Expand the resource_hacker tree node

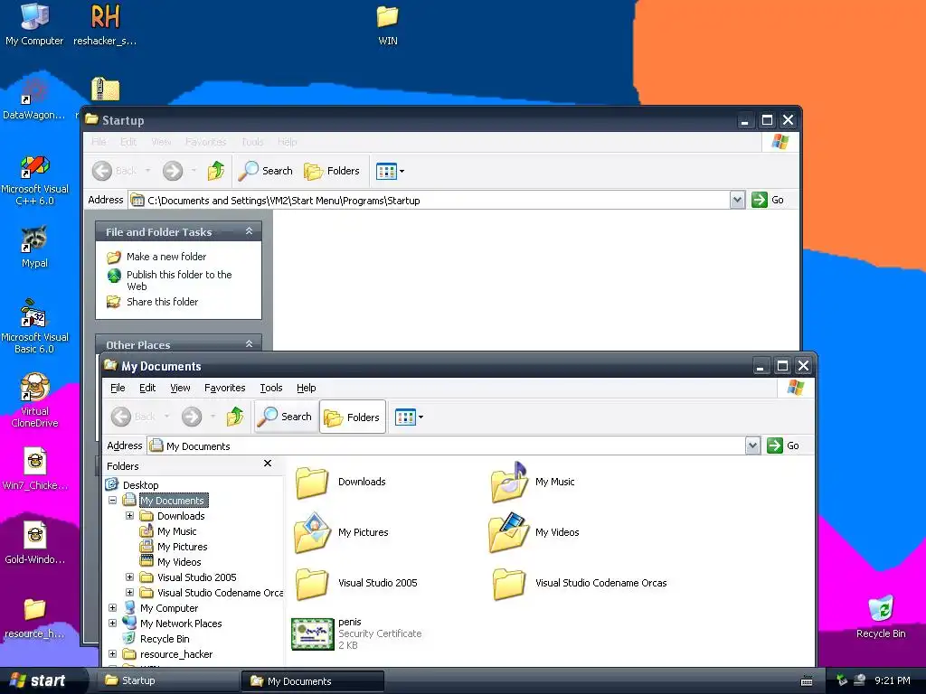tap(112, 654)
